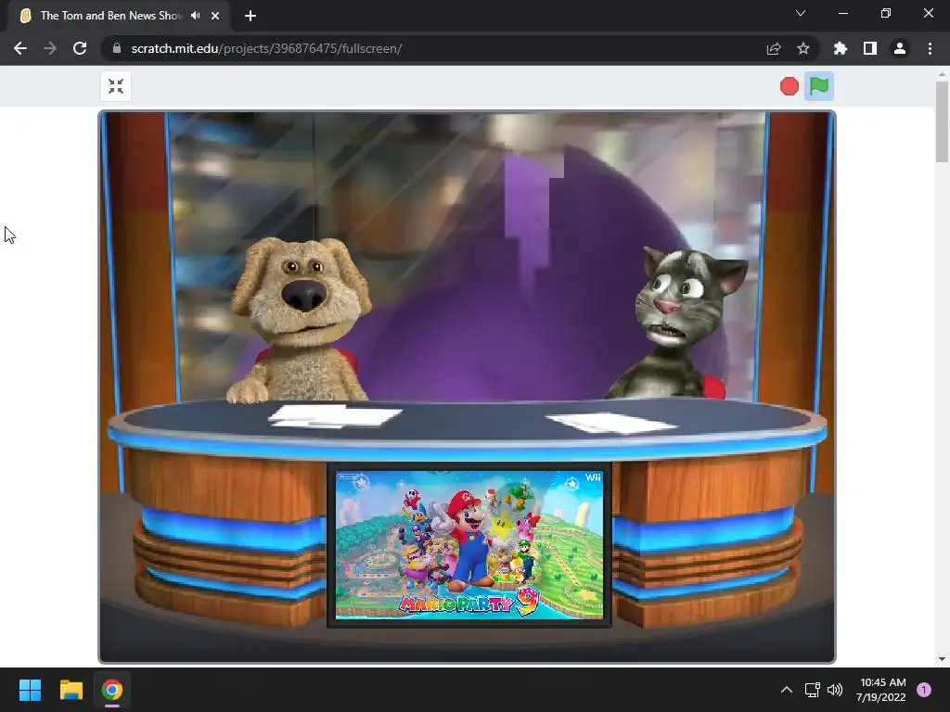View site information via lock icon
This screenshot has height=712, width=950.
[117, 48]
